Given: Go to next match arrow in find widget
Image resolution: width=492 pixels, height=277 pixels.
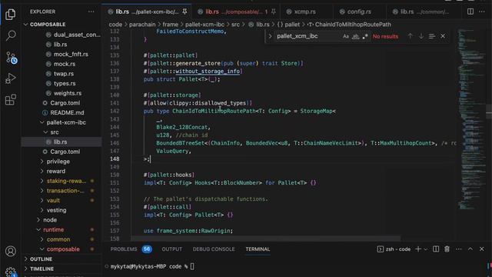Looking at the screenshot, I should [x=421, y=36].
